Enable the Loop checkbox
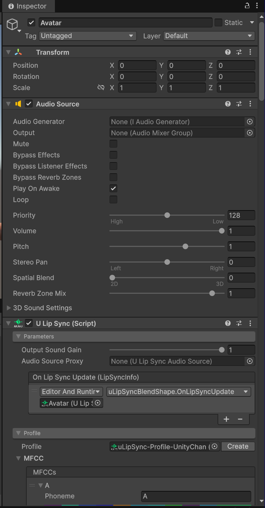This screenshot has width=265, height=508. pyautogui.click(x=113, y=200)
